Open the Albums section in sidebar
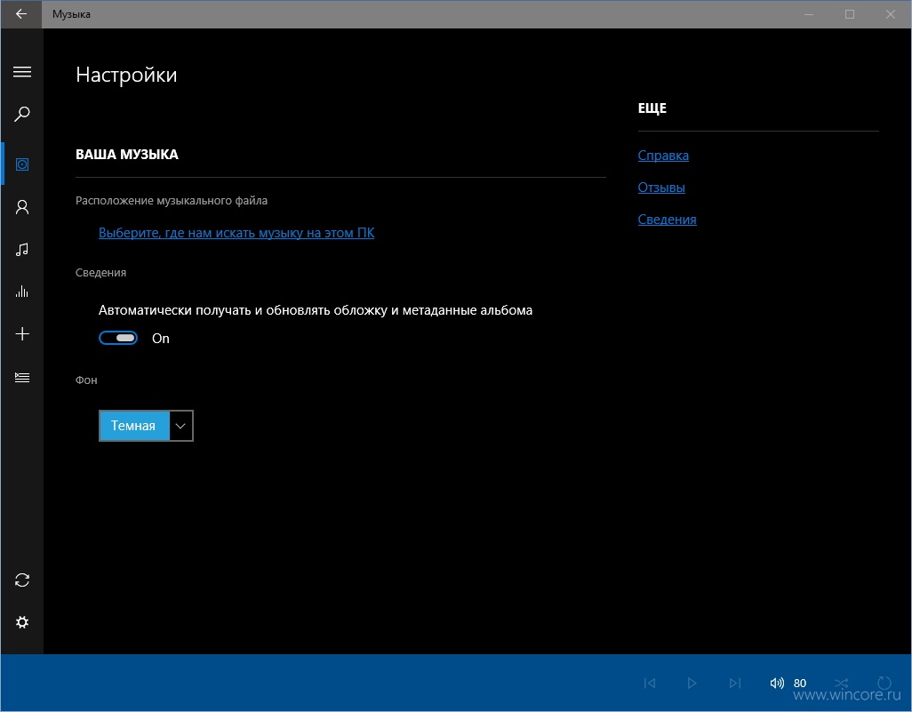Image resolution: width=912 pixels, height=712 pixels. 22,164
